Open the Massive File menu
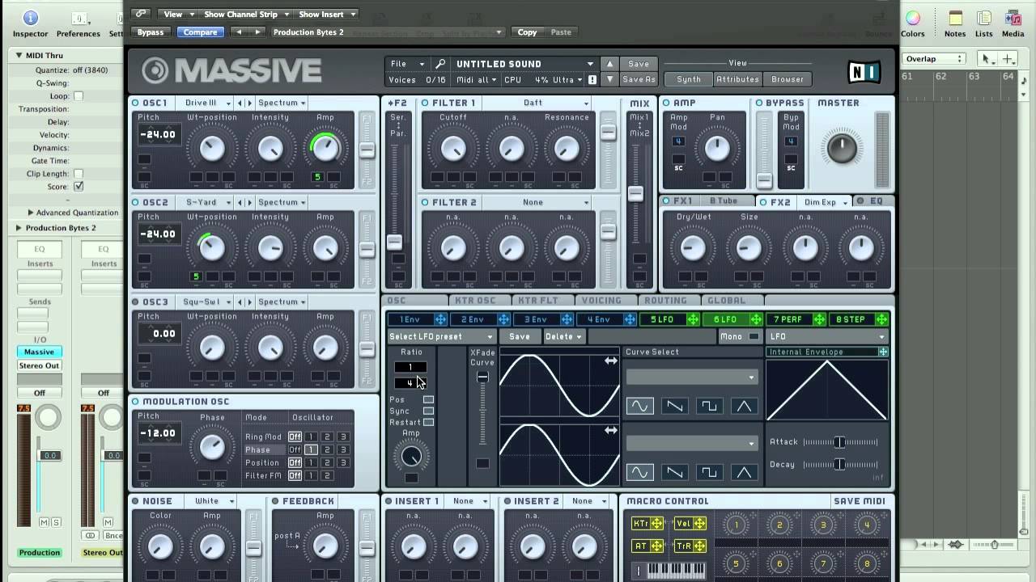The height and width of the screenshot is (582, 1036). [x=406, y=64]
